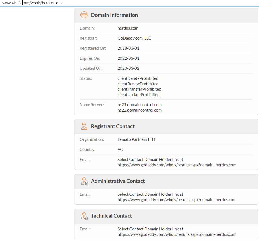259x241 pixels.
Task: Click the GoDaddy.com, LLC registrar name
Action: (x=134, y=38)
